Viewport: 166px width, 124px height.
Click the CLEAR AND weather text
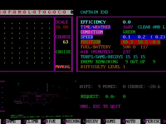(149, 27)
